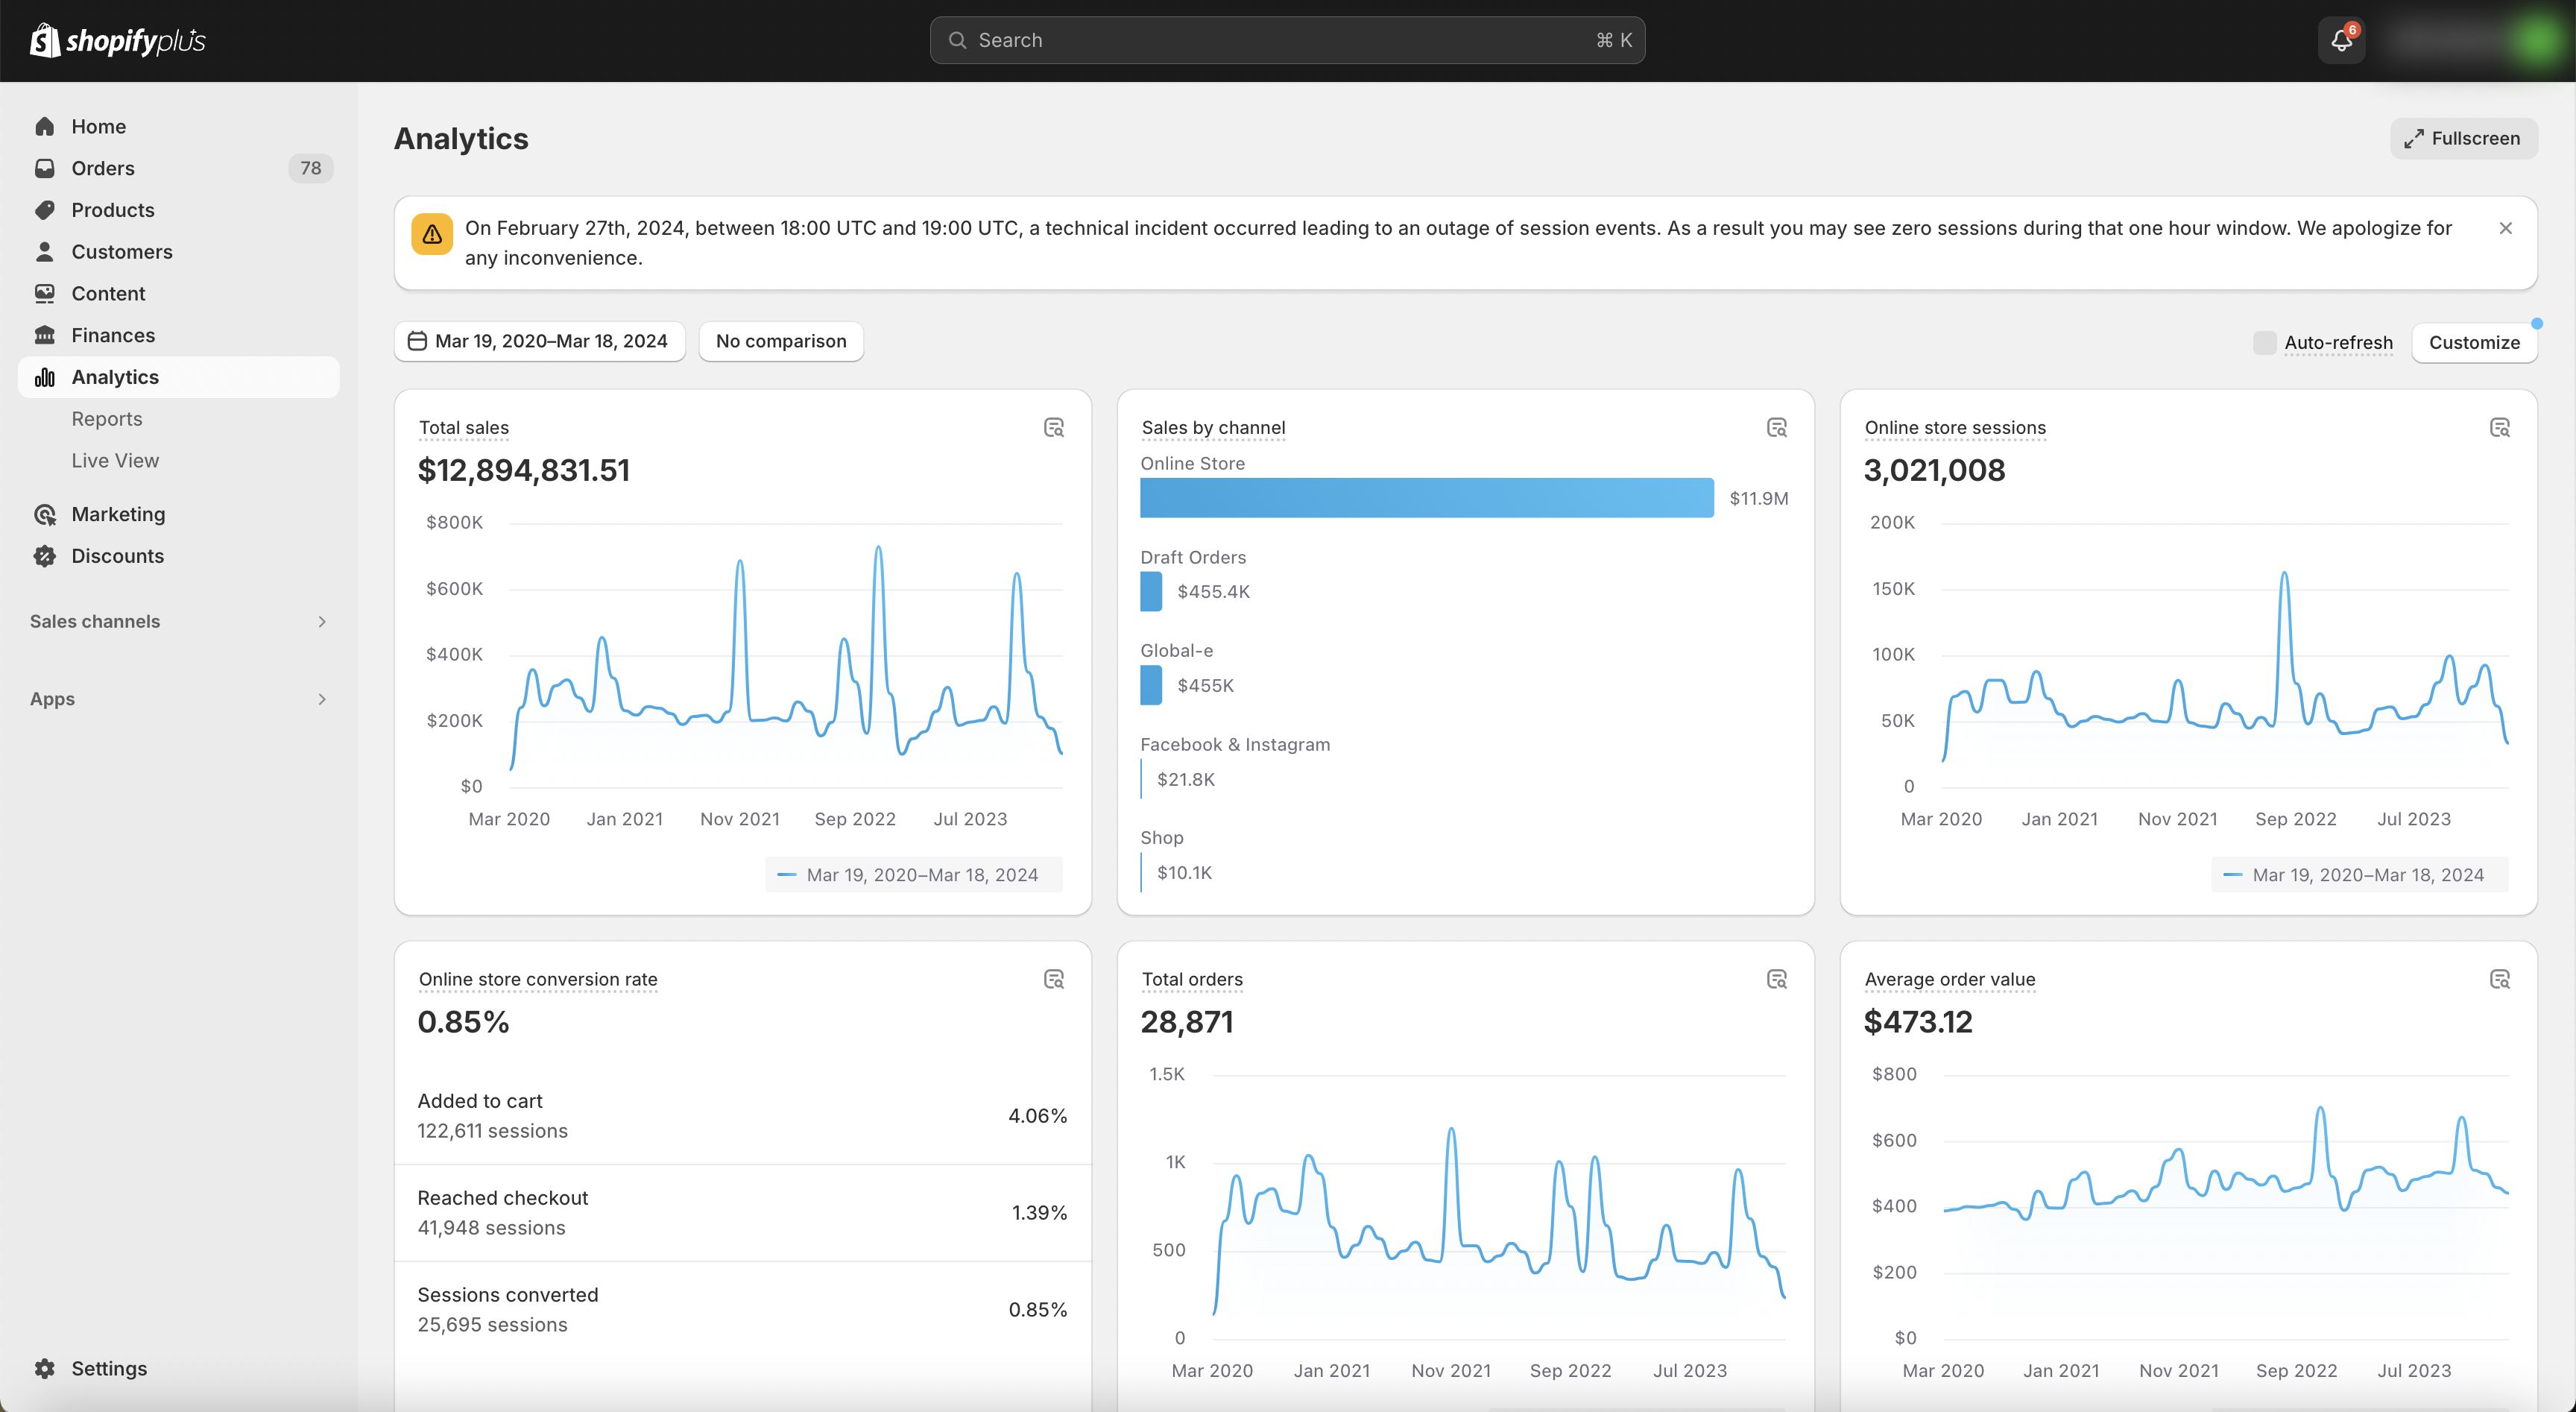This screenshot has width=2576, height=1412.
Task: Open report icon on Total sales card
Action: [1054, 428]
